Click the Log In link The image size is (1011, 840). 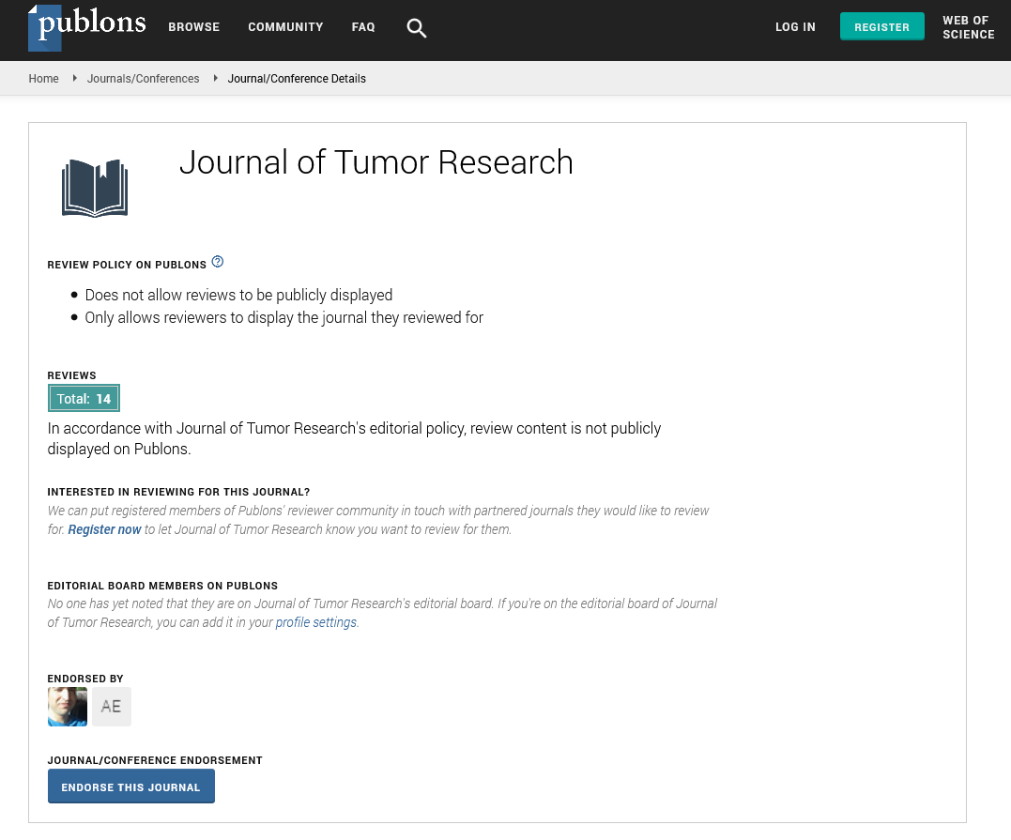coord(795,27)
